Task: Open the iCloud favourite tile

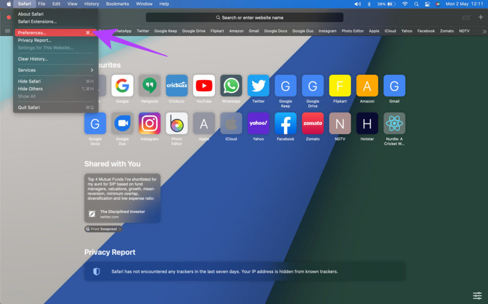Action: pyautogui.click(x=231, y=123)
